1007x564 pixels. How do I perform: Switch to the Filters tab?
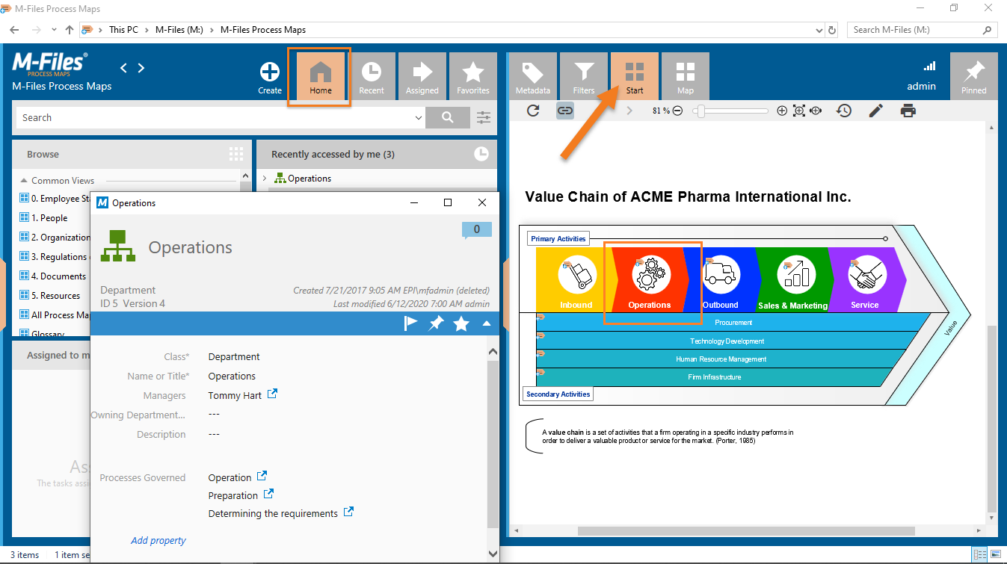point(584,77)
